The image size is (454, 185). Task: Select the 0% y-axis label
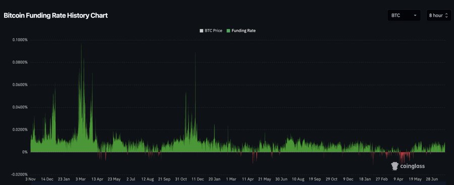click(x=25, y=152)
